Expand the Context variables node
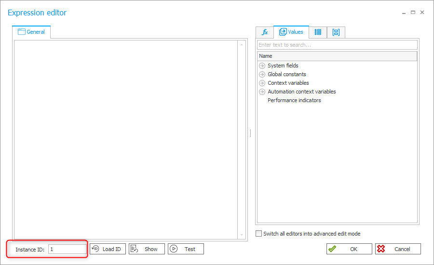The width and height of the screenshot is (434, 265). click(262, 83)
